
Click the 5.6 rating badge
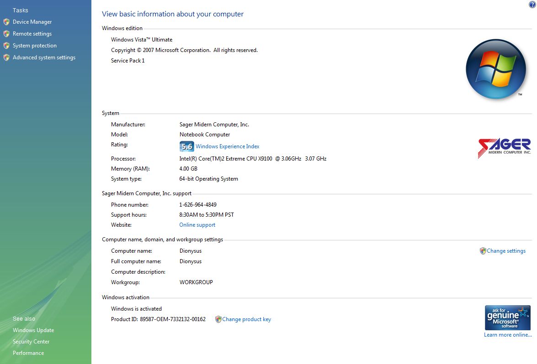[x=186, y=146]
